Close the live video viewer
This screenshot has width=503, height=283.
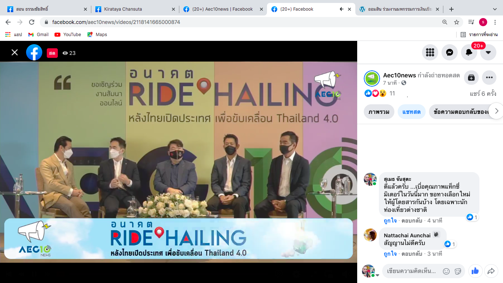(15, 53)
